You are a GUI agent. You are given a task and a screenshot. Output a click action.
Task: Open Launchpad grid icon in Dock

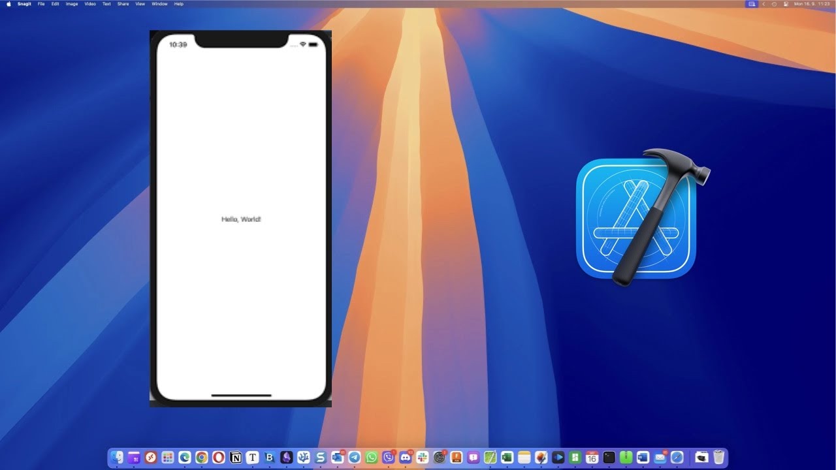click(168, 458)
